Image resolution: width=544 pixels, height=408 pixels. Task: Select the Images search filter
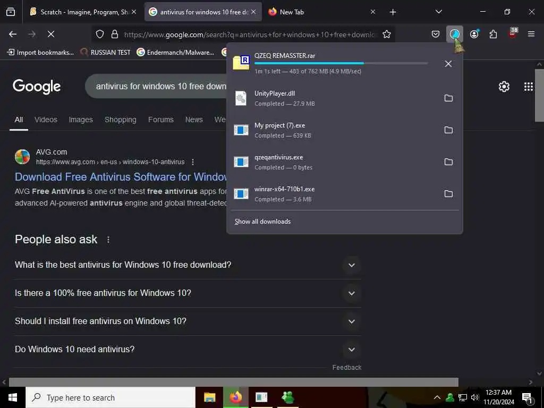81,120
